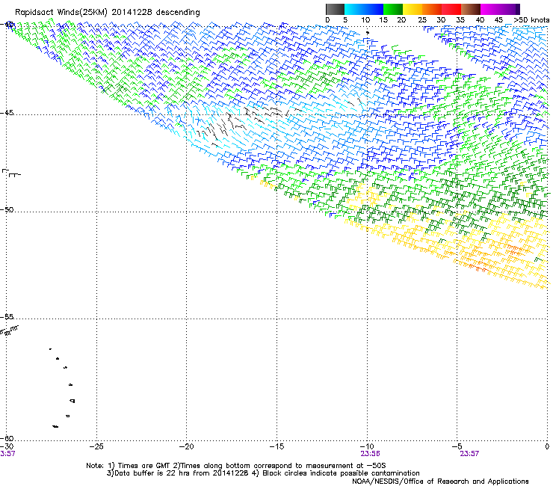Click the black contamination circle near -10 longitude

click(368, 33)
